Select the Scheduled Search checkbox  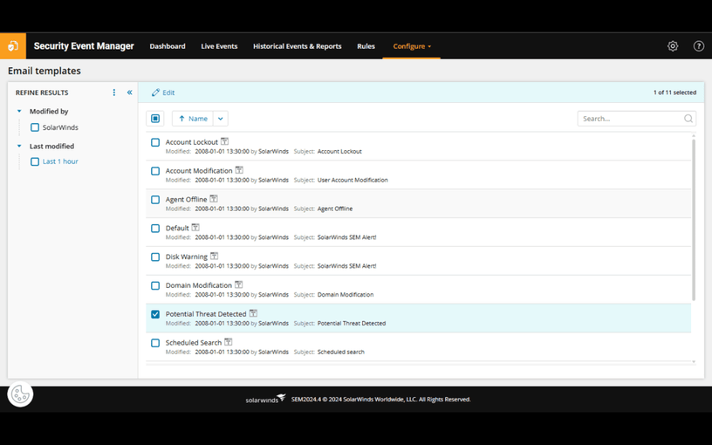(155, 343)
